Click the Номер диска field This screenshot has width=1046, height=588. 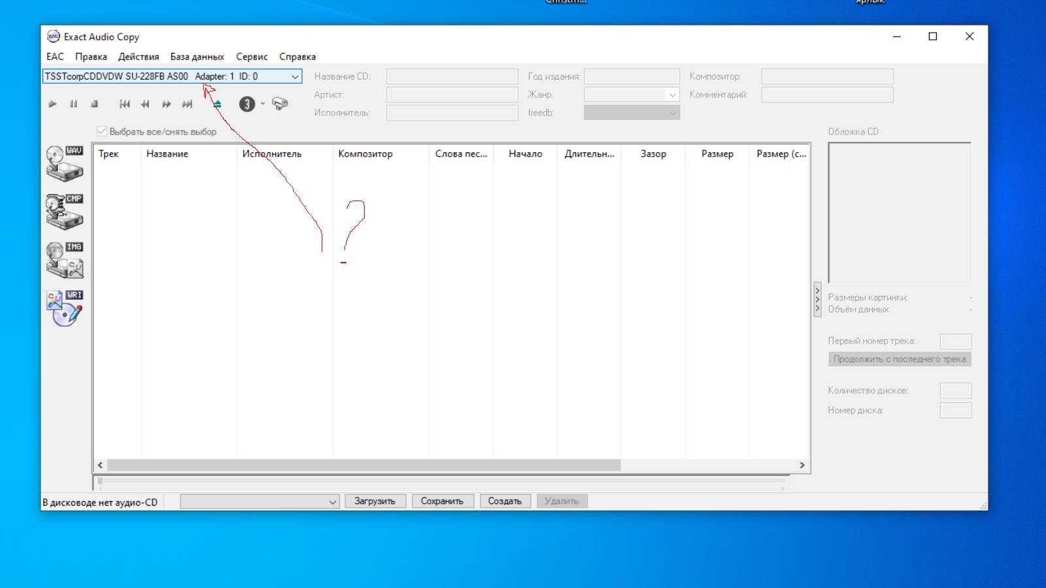(x=956, y=410)
